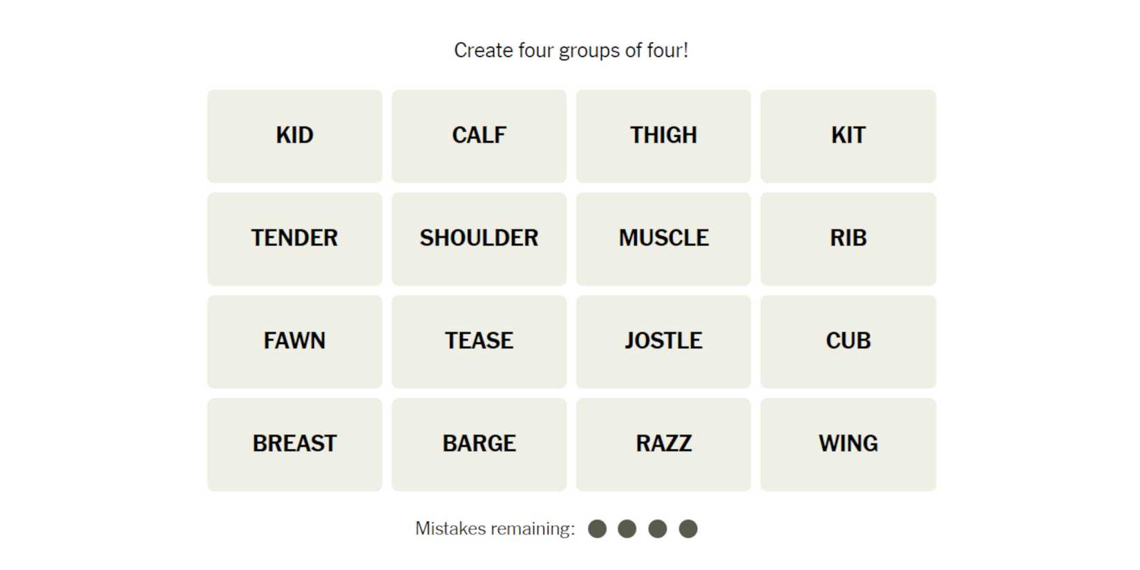Choose the MUSCLE tile
Image resolution: width=1140 pixels, height=570 pixels.
pyautogui.click(x=663, y=238)
